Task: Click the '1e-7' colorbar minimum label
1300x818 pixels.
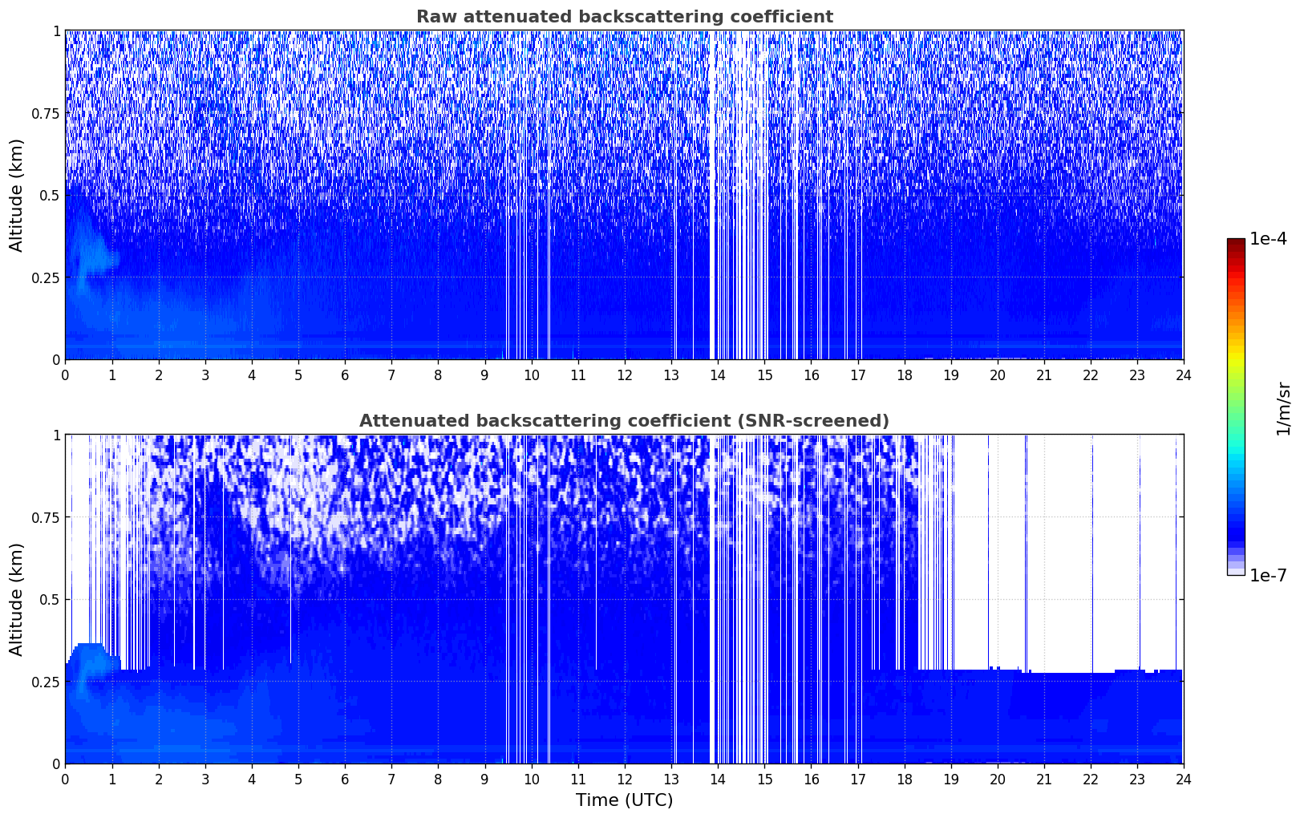Action: pyautogui.click(x=1268, y=575)
